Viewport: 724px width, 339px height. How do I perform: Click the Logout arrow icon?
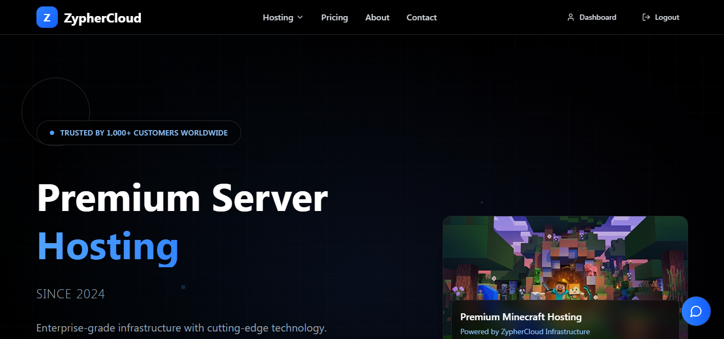coord(646,17)
